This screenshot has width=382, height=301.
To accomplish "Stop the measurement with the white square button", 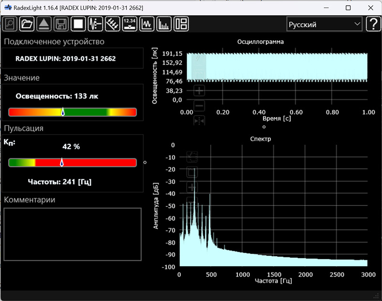I will coord(78,24).
